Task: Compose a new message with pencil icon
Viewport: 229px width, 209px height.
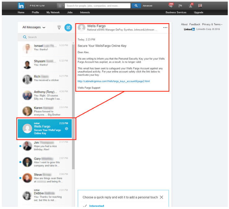Action: 68,27
